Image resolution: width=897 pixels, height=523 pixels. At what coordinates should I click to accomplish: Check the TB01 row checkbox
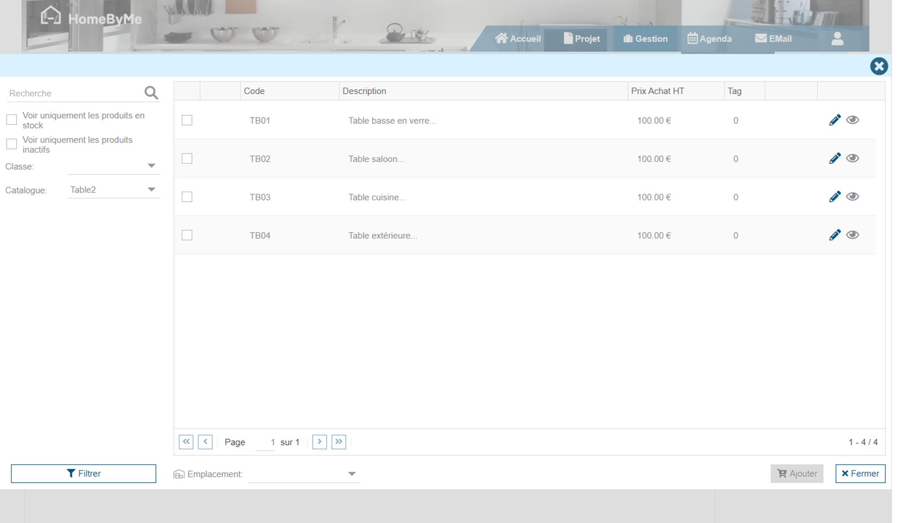click(187, 120)
